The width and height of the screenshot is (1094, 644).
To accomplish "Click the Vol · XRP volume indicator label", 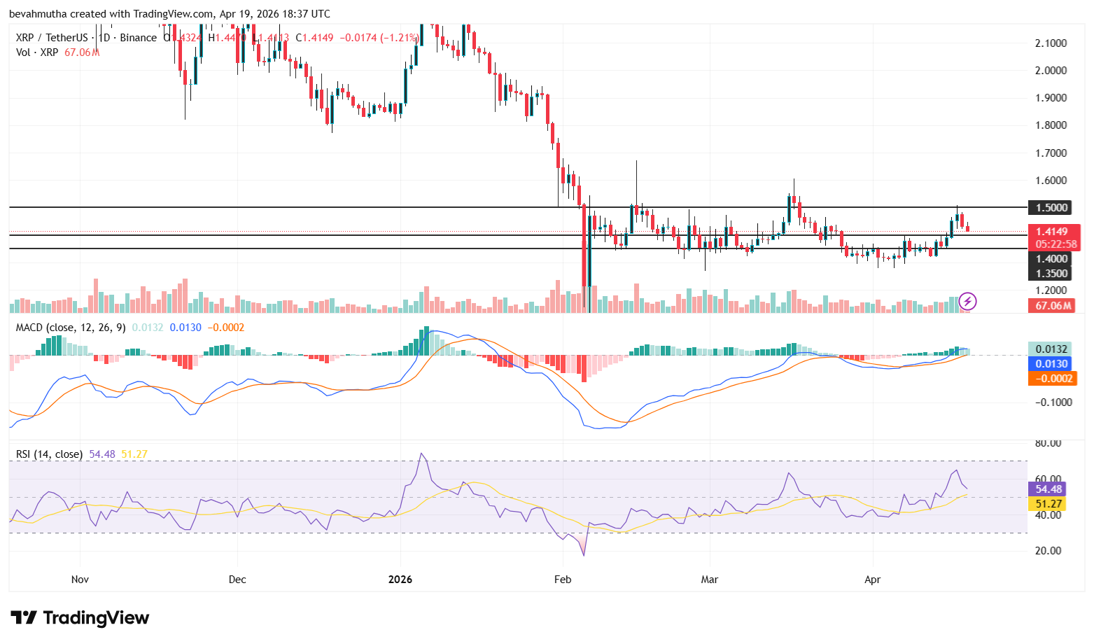I will tap(38, 52).
